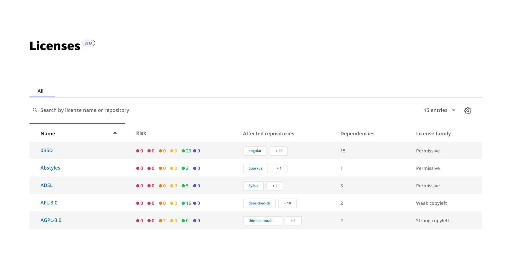Click Strong copyleft in AGPL-3.0 row
This screenshot has height=268, width=510.
point(432,221)
